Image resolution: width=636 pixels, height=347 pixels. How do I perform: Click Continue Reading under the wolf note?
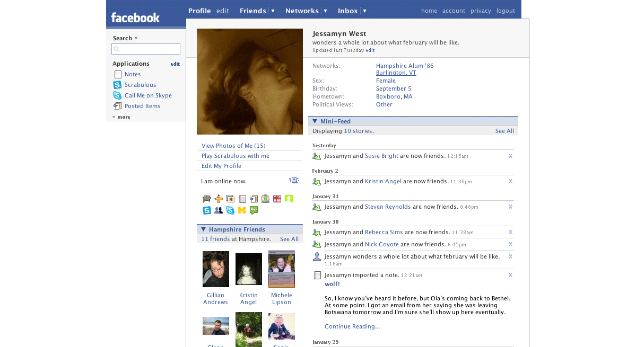click(x=352, y=326)
